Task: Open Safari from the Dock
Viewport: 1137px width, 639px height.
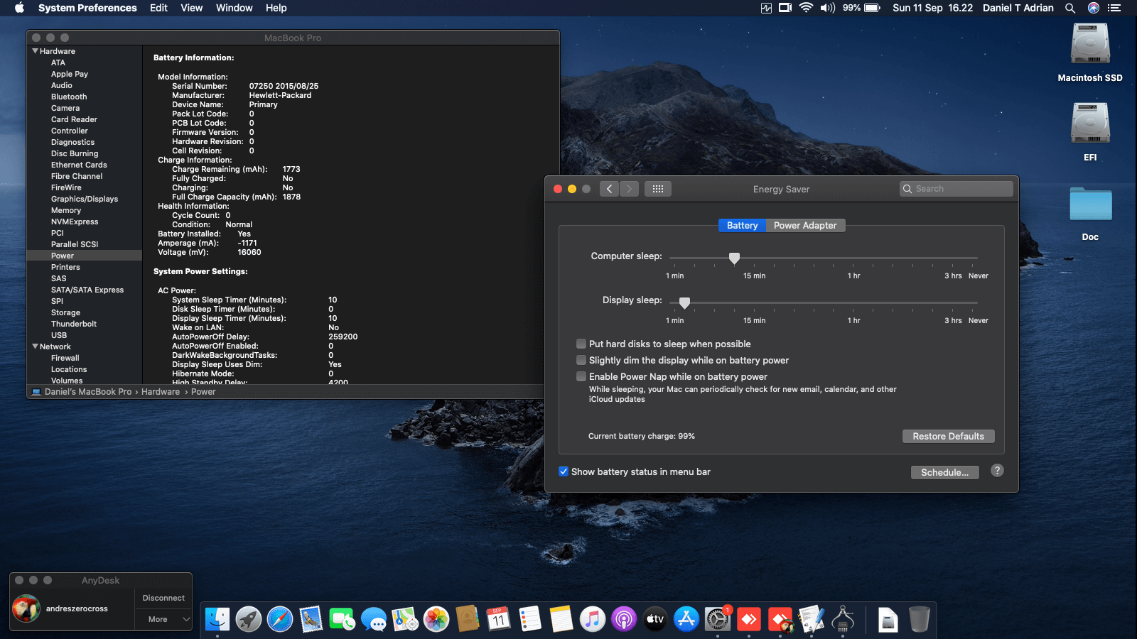Action: pyautogui.click(x=280, y=619)
